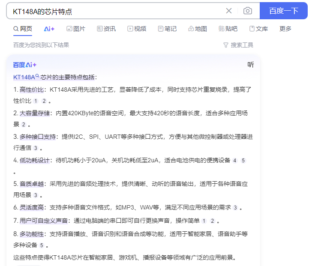Click the 音质卓越 highlighted term
This screenshot has height=266, width=309.
32,184
